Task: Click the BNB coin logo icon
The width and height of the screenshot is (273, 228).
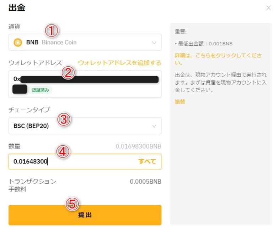Action: (x=18, y=42)
